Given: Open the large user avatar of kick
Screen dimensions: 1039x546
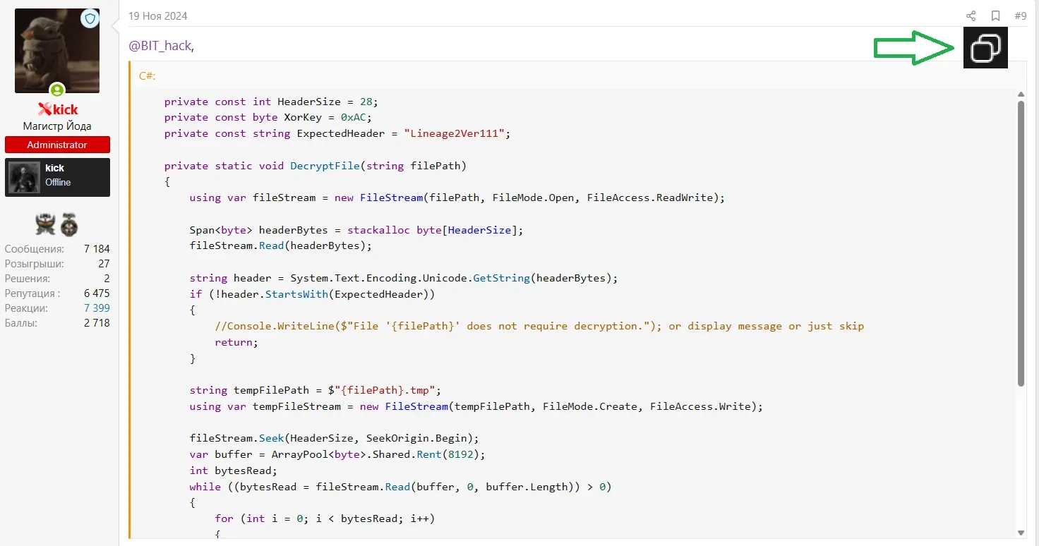Looking at the screenshot, I should click(57, 51).
